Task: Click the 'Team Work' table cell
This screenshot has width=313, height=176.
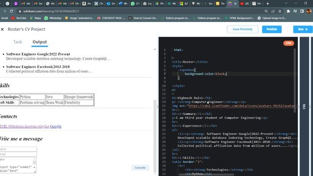Action: pyautogui.click(x=54, y=103)
